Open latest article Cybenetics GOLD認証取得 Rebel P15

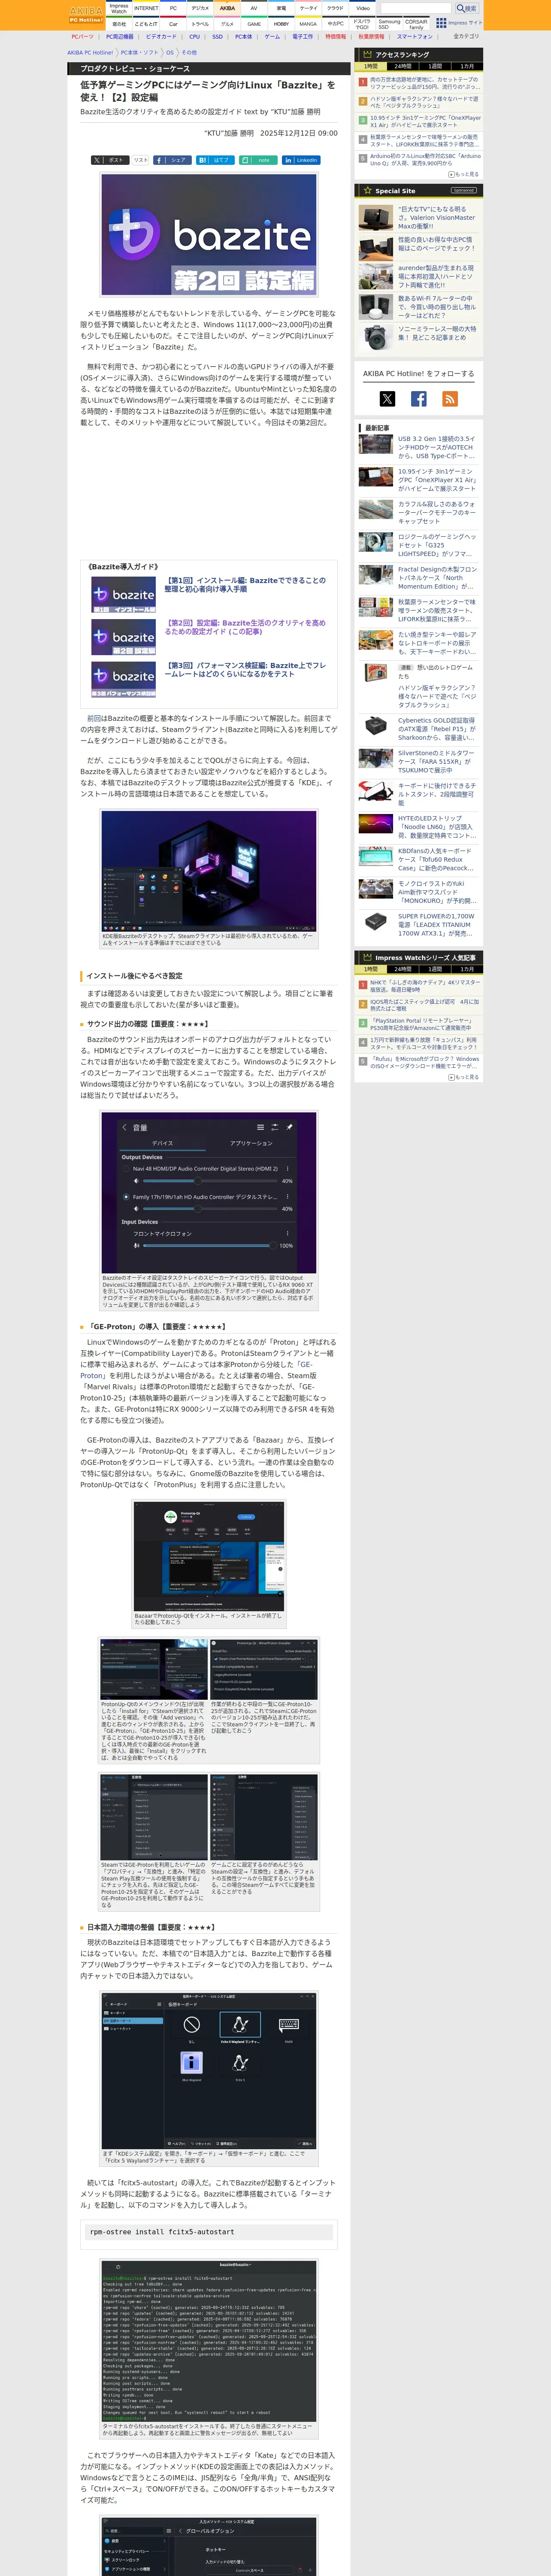pyautogui.click(x=437, y=728)
